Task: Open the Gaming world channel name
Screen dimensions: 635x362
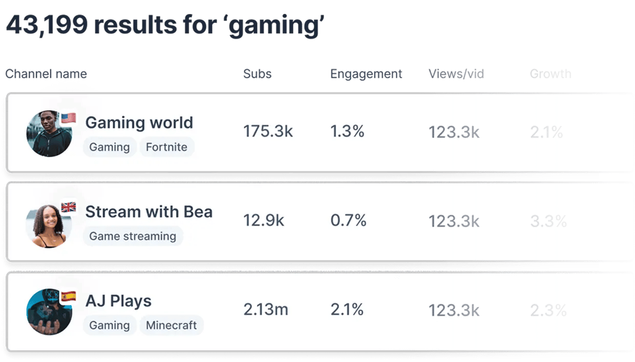Action: pyautogui.click(x=139, y=123)
